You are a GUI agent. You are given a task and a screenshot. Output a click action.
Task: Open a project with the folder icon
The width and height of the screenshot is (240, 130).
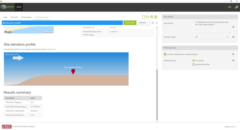[148, 17]
